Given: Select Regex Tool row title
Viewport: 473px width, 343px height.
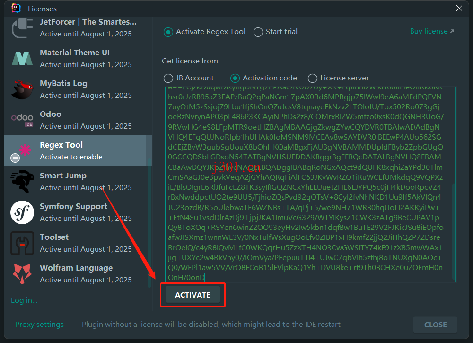Looking at the screenshot, I should (61, 145).
